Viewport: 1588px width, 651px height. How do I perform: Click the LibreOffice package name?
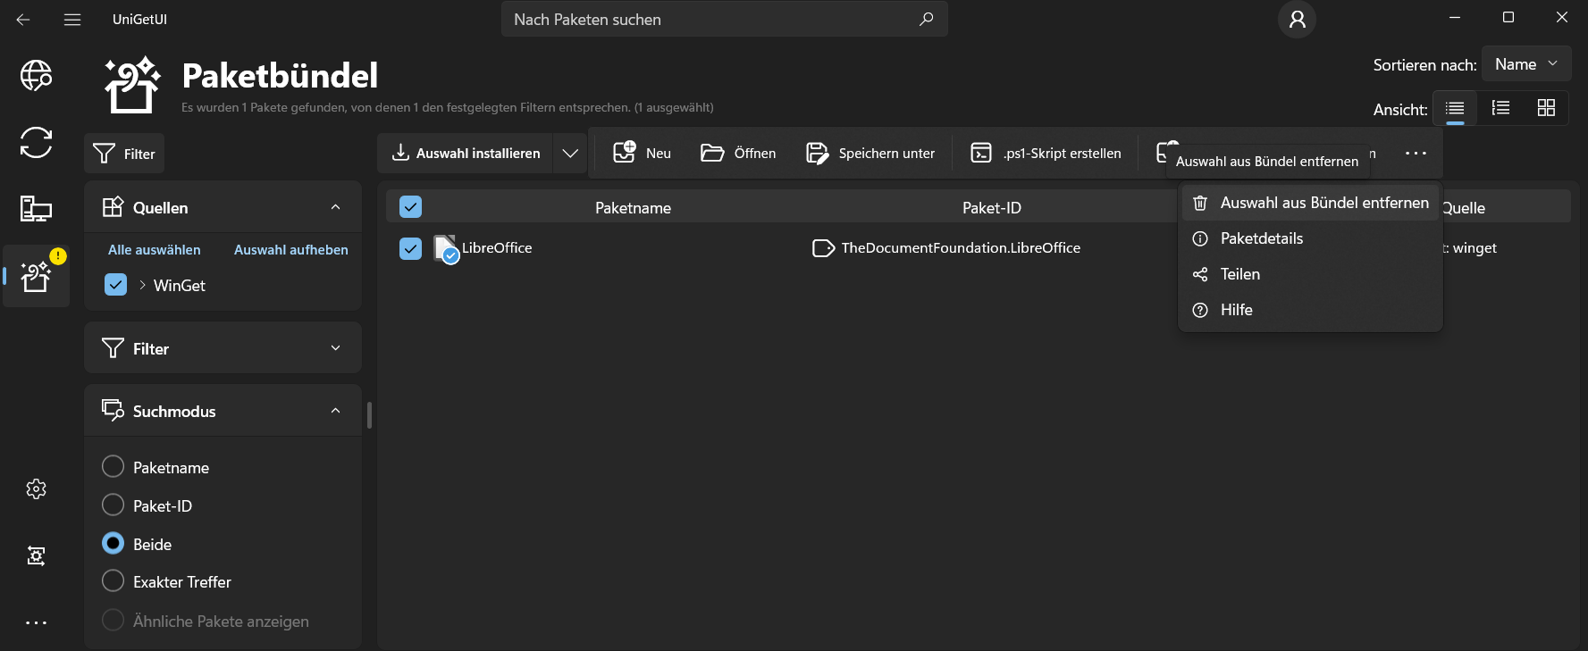497,248
